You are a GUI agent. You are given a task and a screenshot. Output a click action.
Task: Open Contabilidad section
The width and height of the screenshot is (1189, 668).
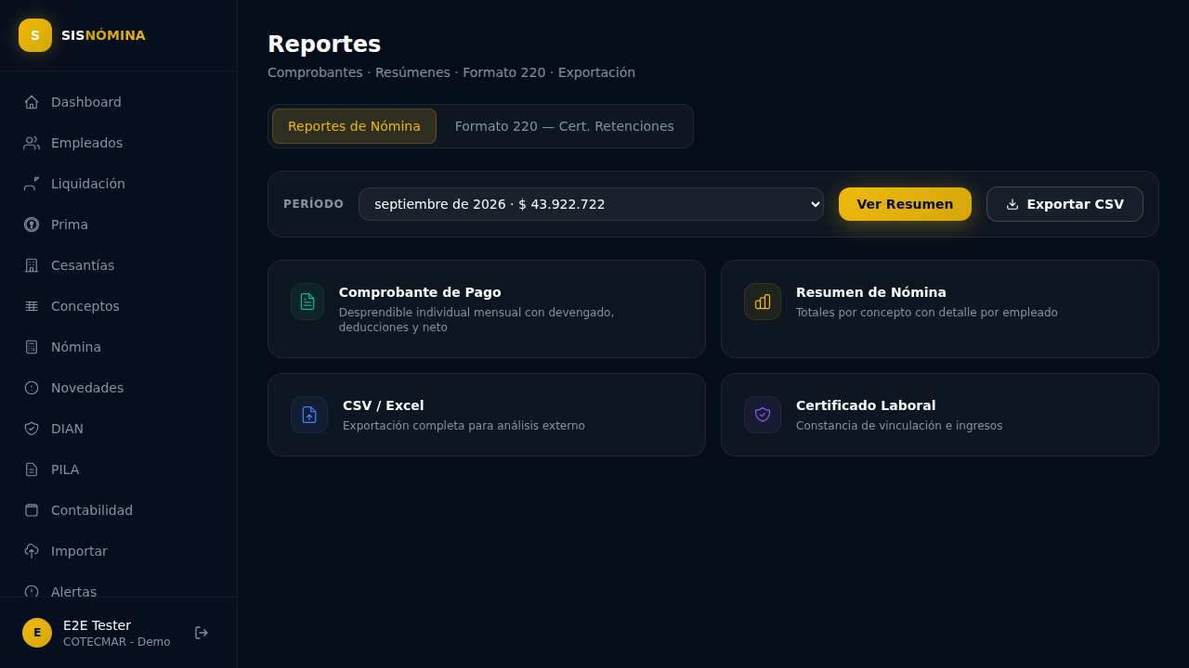(x=119, y=510)
